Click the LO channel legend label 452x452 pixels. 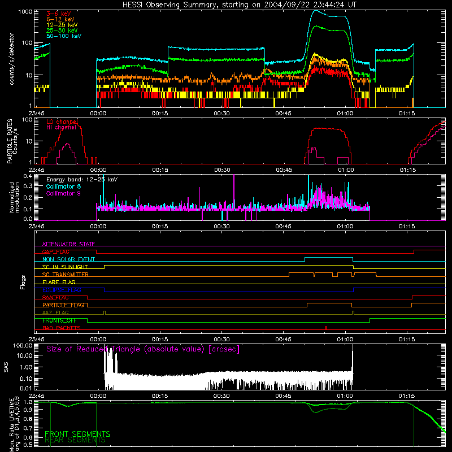pyautogui.click(x=62, y=122)
